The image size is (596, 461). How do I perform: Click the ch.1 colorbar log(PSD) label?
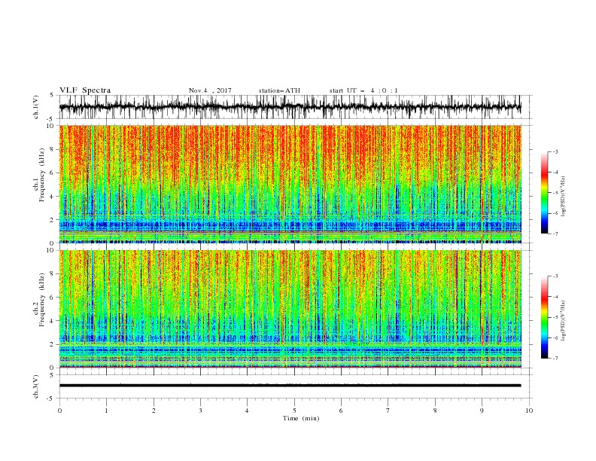tap(564, 197)
